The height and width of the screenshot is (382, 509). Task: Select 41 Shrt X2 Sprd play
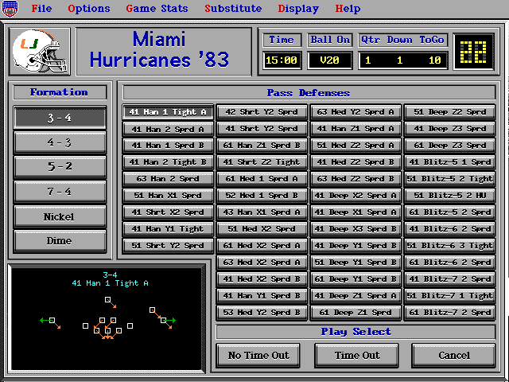pos(168,212)
